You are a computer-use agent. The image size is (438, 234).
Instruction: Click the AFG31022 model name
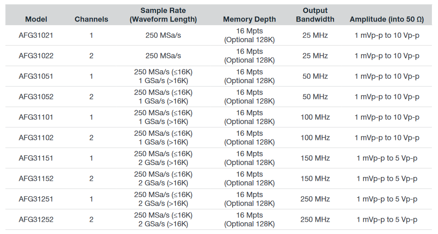click(x=36, y=56)
